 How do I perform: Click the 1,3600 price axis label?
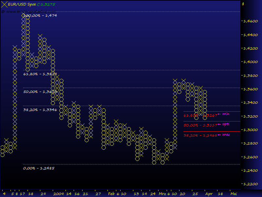click(x=250, y=89)
